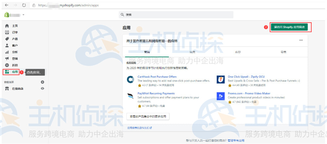
Task: Switch to the 销售 (Sales) tab
Action: pyautogui.click(x=192, y=52)
